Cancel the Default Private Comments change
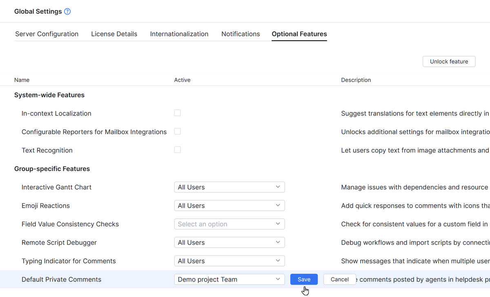 coord(339,279)
